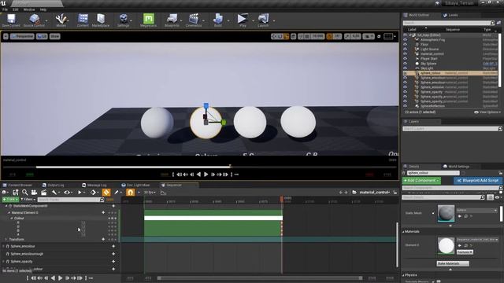Toggle visibility of Player Start actor
The height and width of the screenshot is (283, 504).
(x=405, y=59)
